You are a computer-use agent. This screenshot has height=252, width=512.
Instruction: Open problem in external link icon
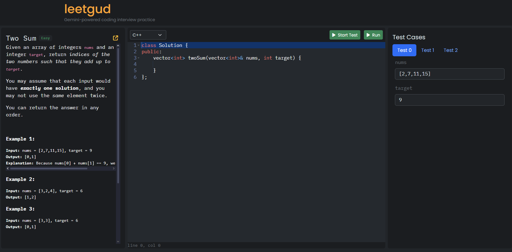(x=115, y=38)
